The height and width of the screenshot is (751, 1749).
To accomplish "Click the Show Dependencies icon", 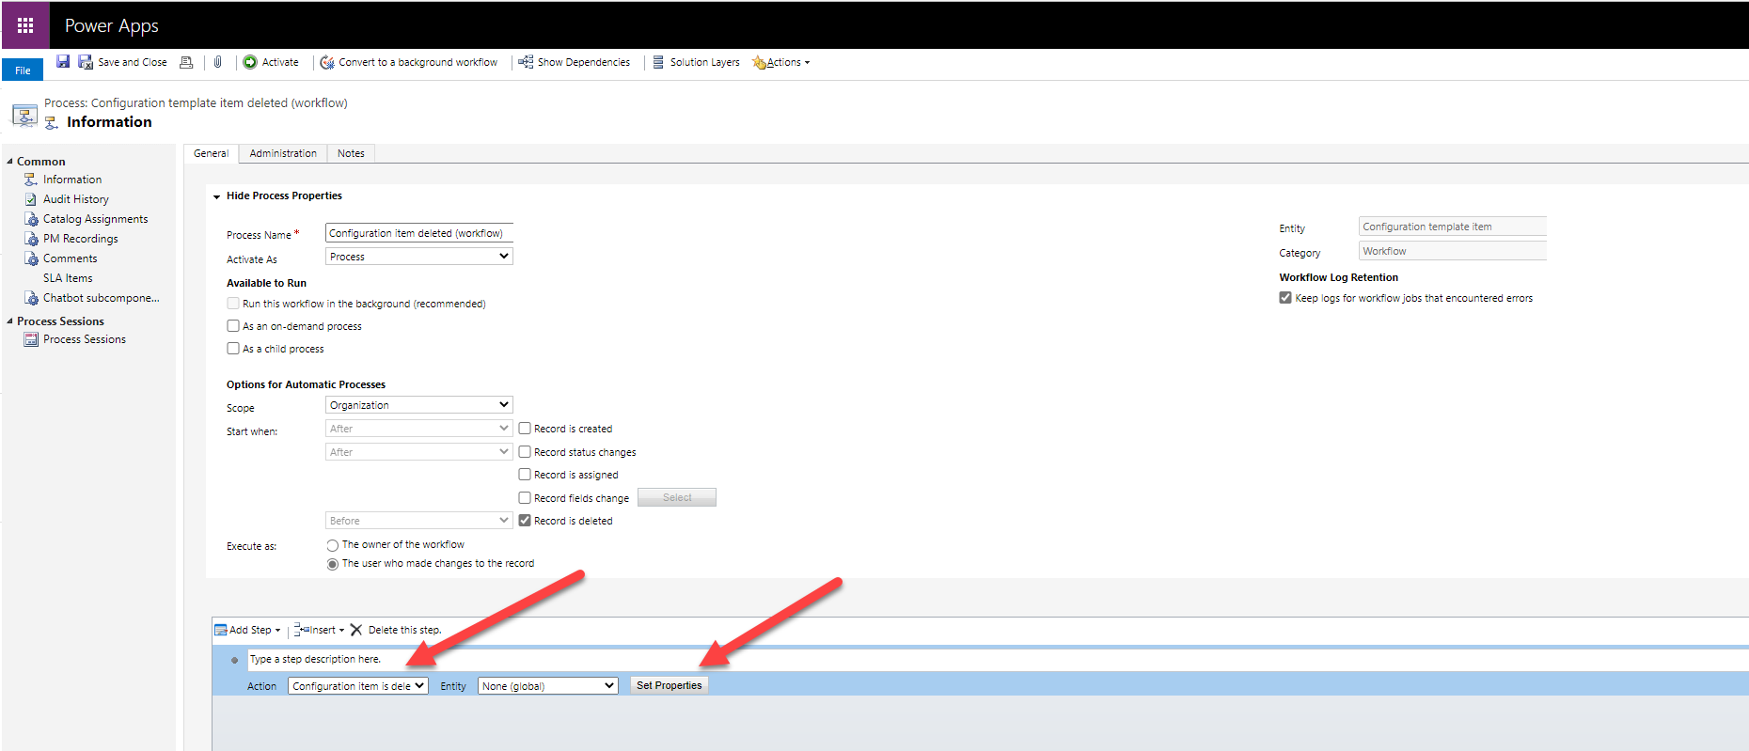I will click(x=526, y=62).
